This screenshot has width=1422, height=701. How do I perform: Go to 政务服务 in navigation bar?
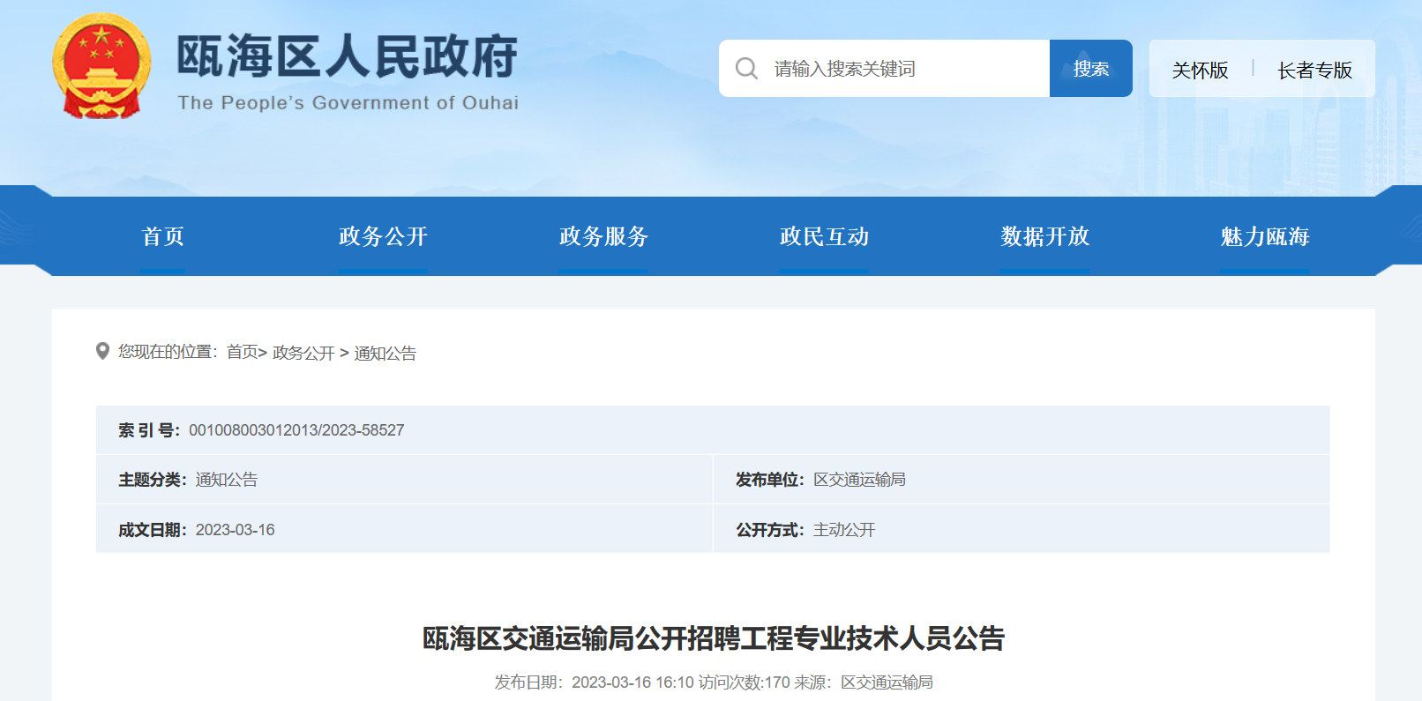pos(603,236)
